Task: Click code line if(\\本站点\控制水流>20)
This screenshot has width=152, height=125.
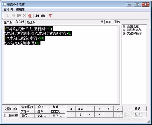Action: pyautogui.click(x=25, y=38)
